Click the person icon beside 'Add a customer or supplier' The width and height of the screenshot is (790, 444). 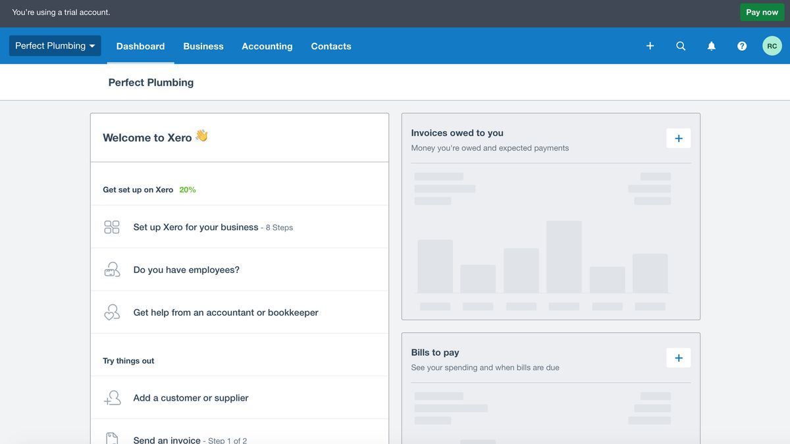point(112,397)
